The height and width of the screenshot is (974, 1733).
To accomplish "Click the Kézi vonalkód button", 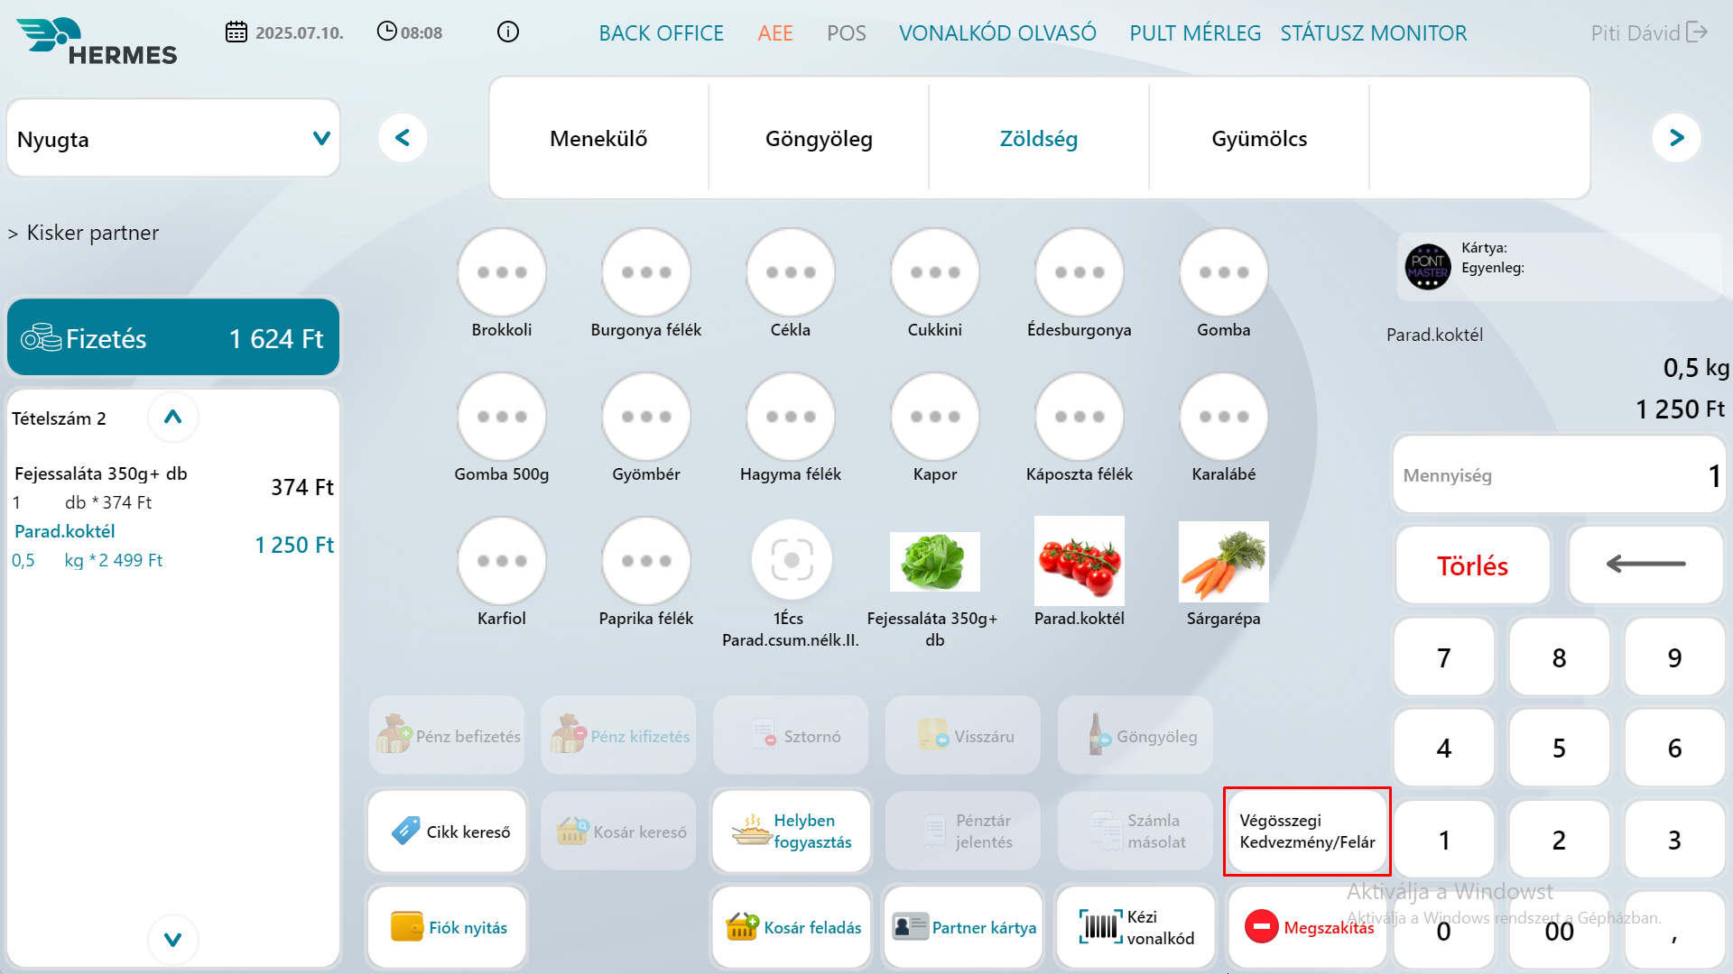I will point(1135,927).
